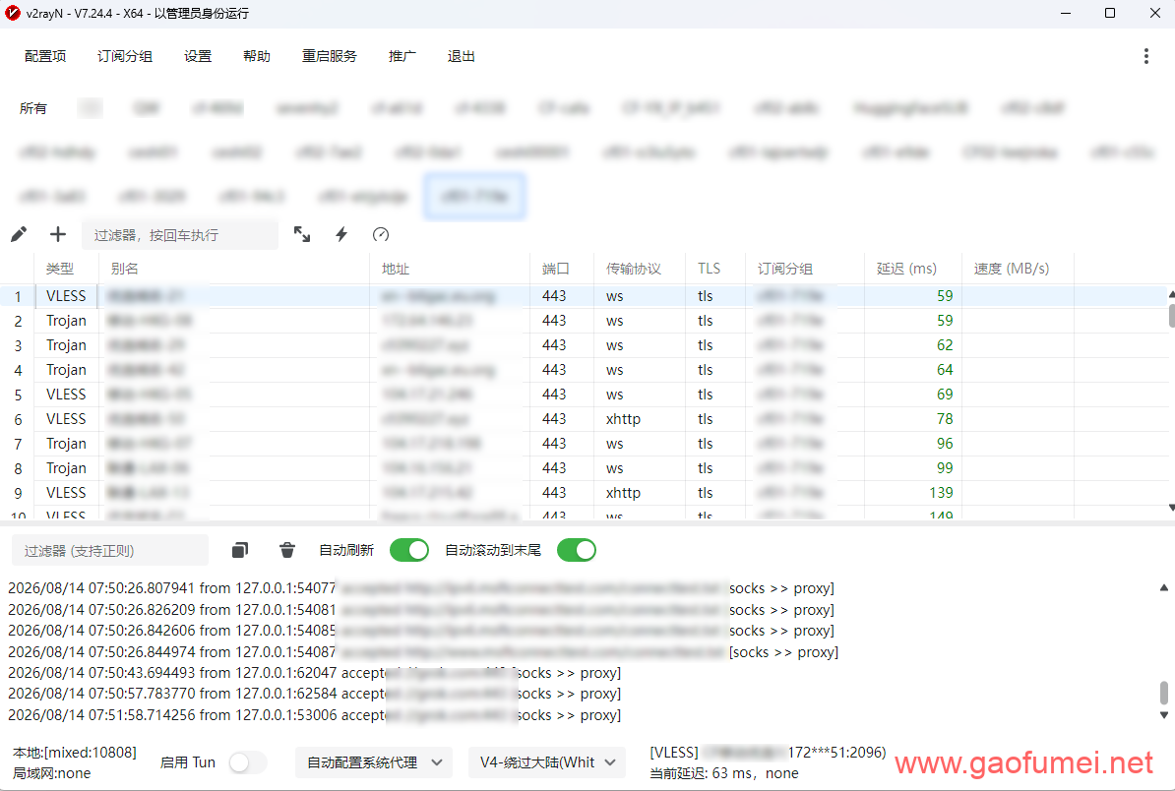Viewport: 1175px width, 791px height.
Task: Enable the 启用 Tun switch
Action: pos(247,762)
